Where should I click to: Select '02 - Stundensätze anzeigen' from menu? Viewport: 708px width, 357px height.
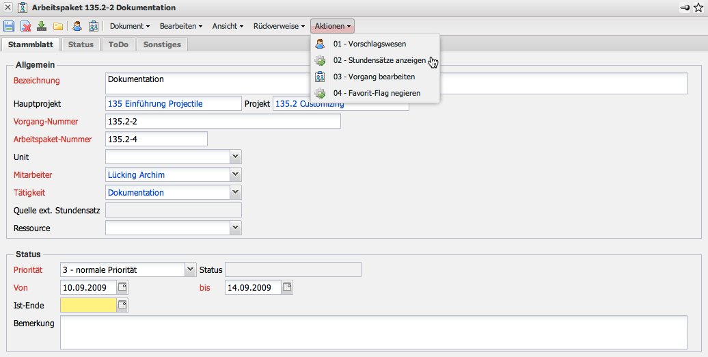pyautogui.click(x=379, y=60)
